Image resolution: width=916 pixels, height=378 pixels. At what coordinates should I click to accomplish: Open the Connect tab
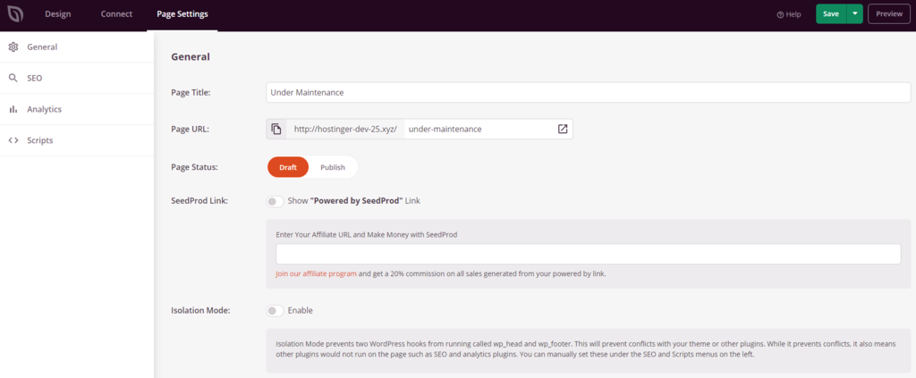115,14
